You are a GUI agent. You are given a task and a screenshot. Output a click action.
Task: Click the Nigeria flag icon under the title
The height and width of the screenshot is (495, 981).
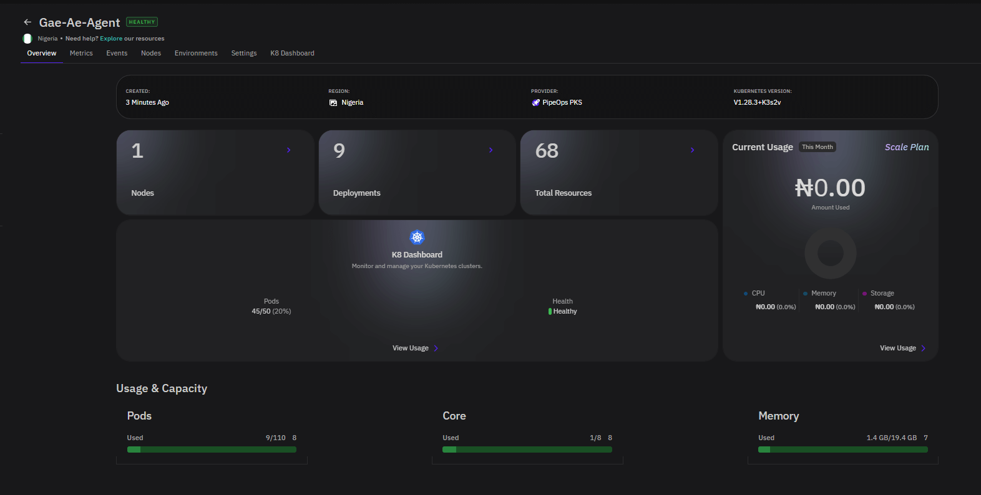point(27,39)
